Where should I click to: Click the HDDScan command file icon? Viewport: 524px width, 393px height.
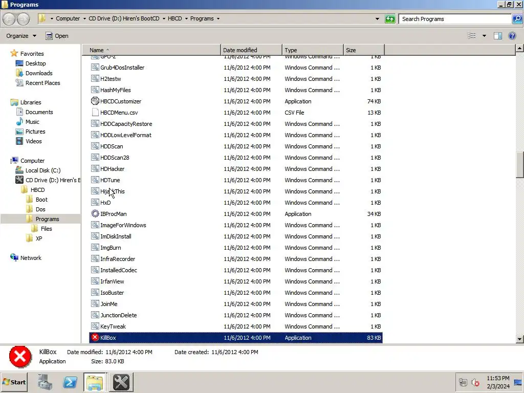95,146
